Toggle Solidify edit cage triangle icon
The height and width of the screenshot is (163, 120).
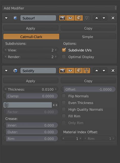[87, 71]
